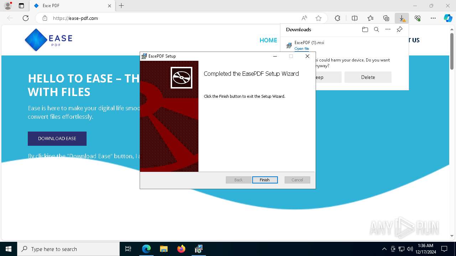Click the DOWNLOAD EASE button

pyautogui.click(x=57, y=139)
